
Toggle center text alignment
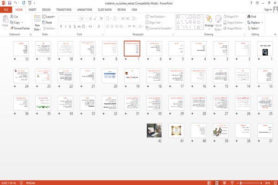[112, 26]
